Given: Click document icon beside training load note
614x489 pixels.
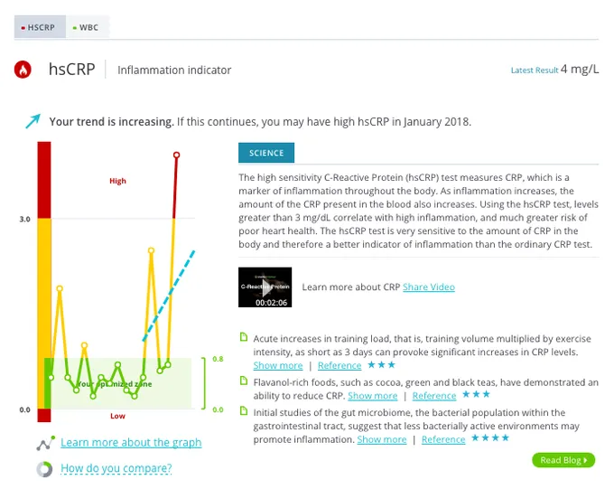Looking at the screenshot, I should (243, 337).
